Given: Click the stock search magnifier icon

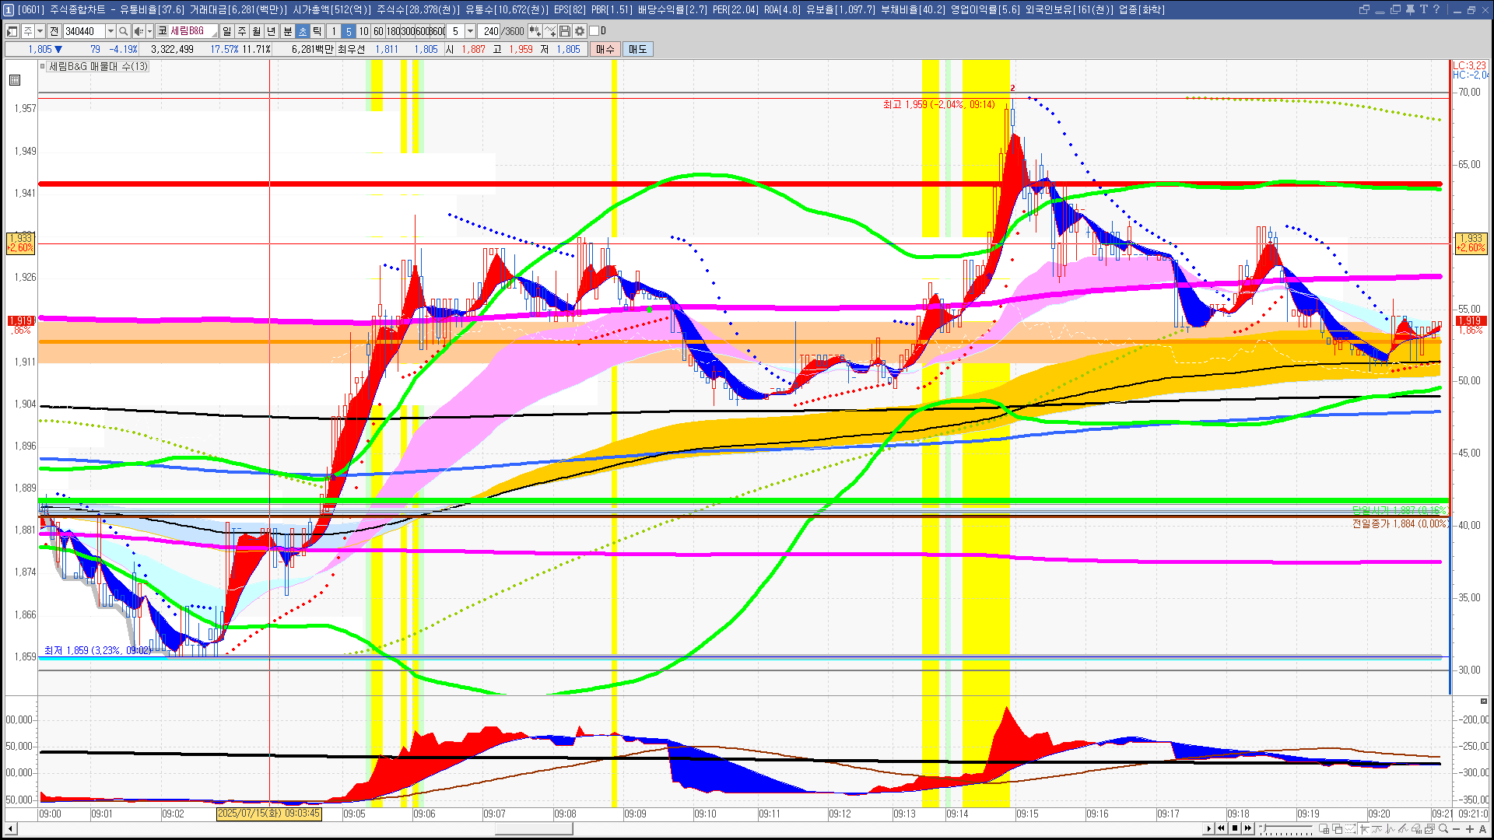Looking at the screenshot, I should (124, 31).
